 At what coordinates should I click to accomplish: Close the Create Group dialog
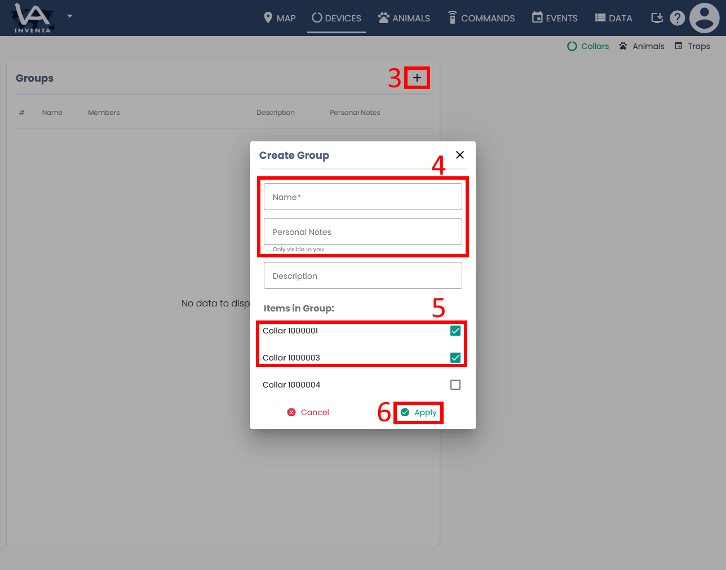(460, 155)
